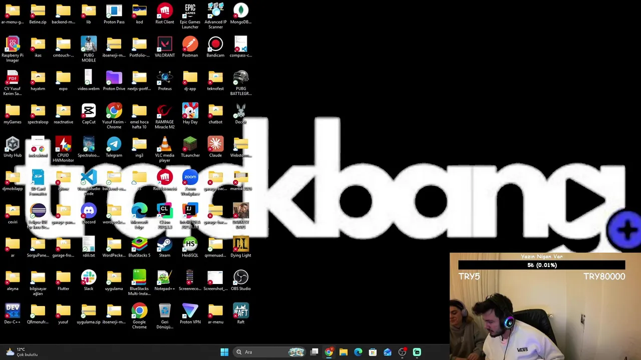Screen dimensions: 641x360
Task: Open the Geri Dönüşüm recycle bin
Action: click(x=165, y=316)
